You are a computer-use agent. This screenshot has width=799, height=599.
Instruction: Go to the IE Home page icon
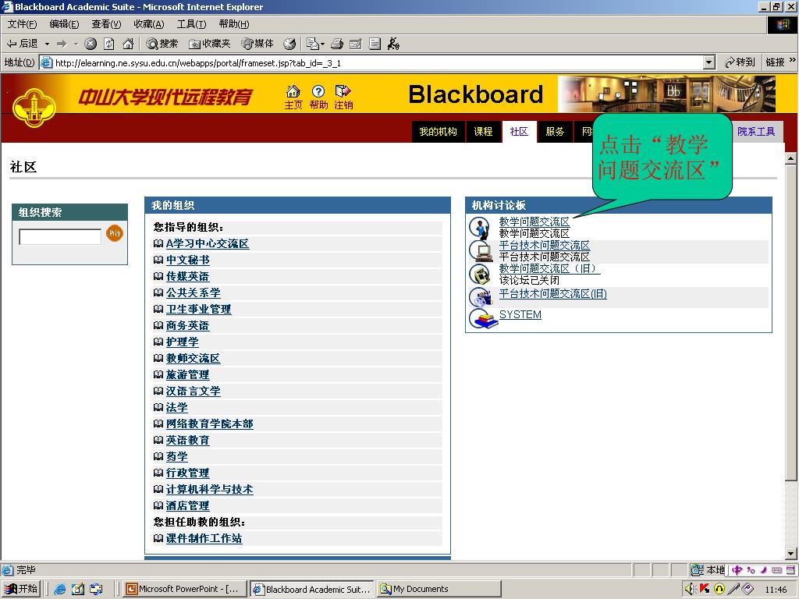(x=128, y=44)
